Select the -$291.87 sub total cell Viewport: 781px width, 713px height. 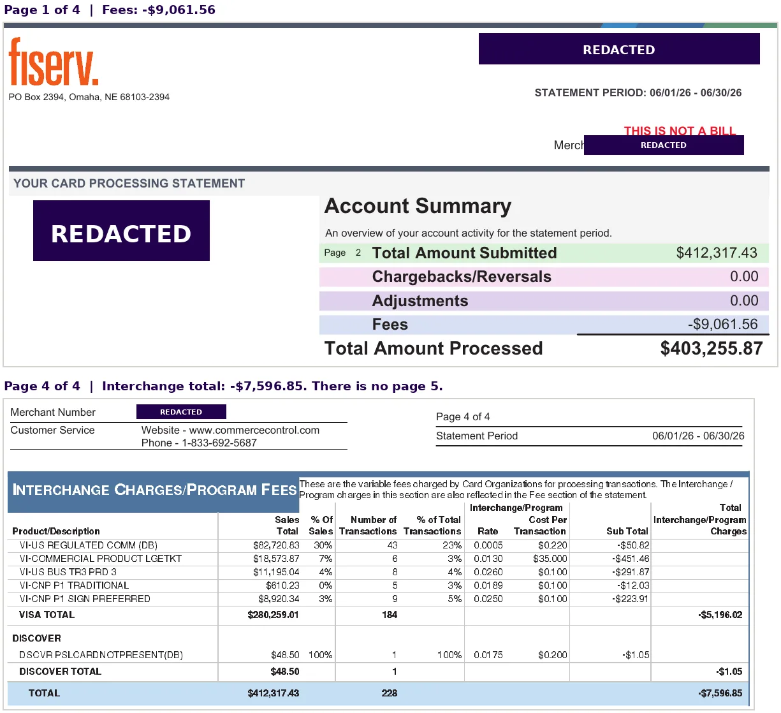pyautogui.click(x=631, y=572)
